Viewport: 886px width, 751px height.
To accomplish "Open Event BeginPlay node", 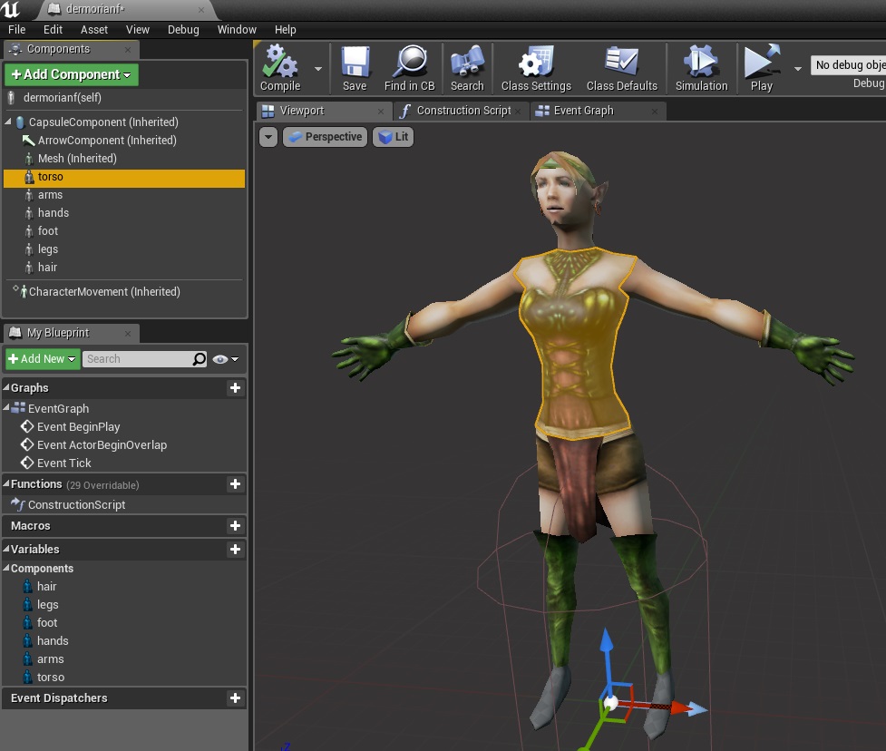I will (79, 426).
